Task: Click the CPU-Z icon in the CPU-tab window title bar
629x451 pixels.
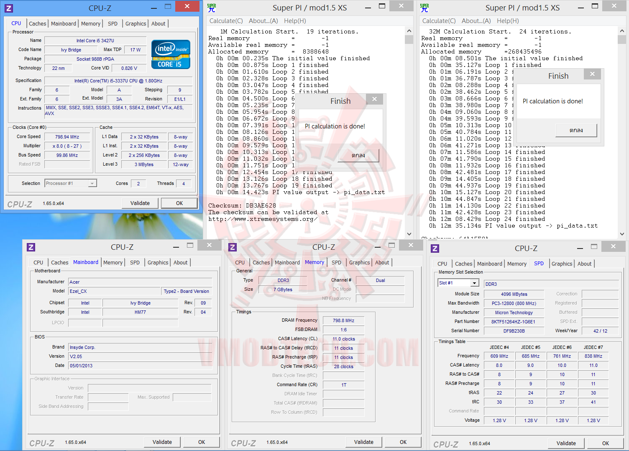Action: (9, 8)
